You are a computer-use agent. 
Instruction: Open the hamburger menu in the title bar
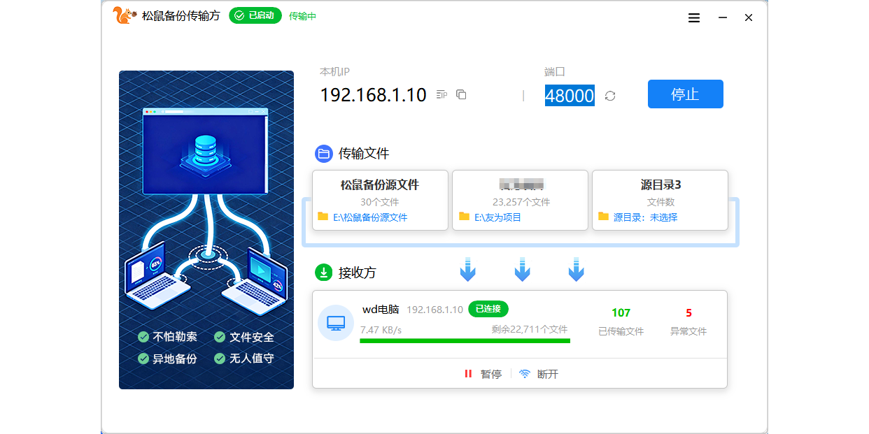point(694,18)
